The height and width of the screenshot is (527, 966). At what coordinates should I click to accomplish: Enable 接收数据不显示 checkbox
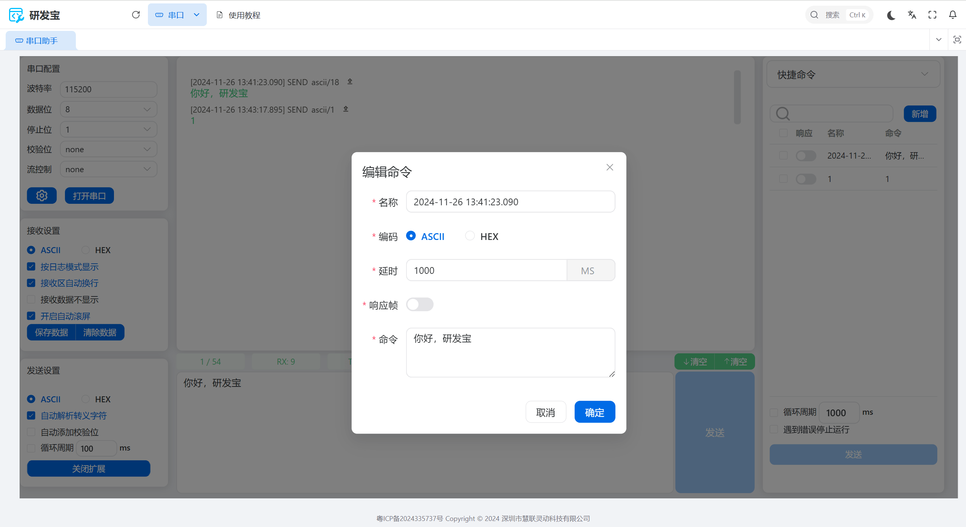(x=31, y=299)
